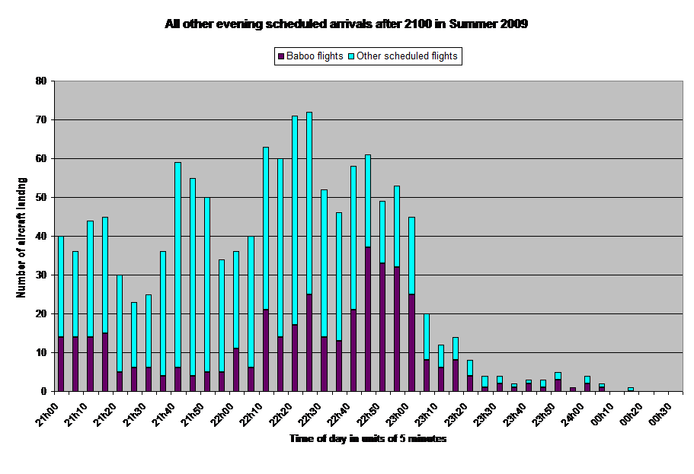Viewport: 694px width, 474px height.
Task: Click the 24h00 x-axis label
Action: click(573, 415)
